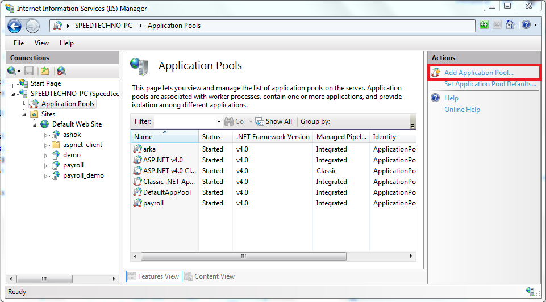
Task: Select the arka application pool row
Action: click(x=273, y=149)
